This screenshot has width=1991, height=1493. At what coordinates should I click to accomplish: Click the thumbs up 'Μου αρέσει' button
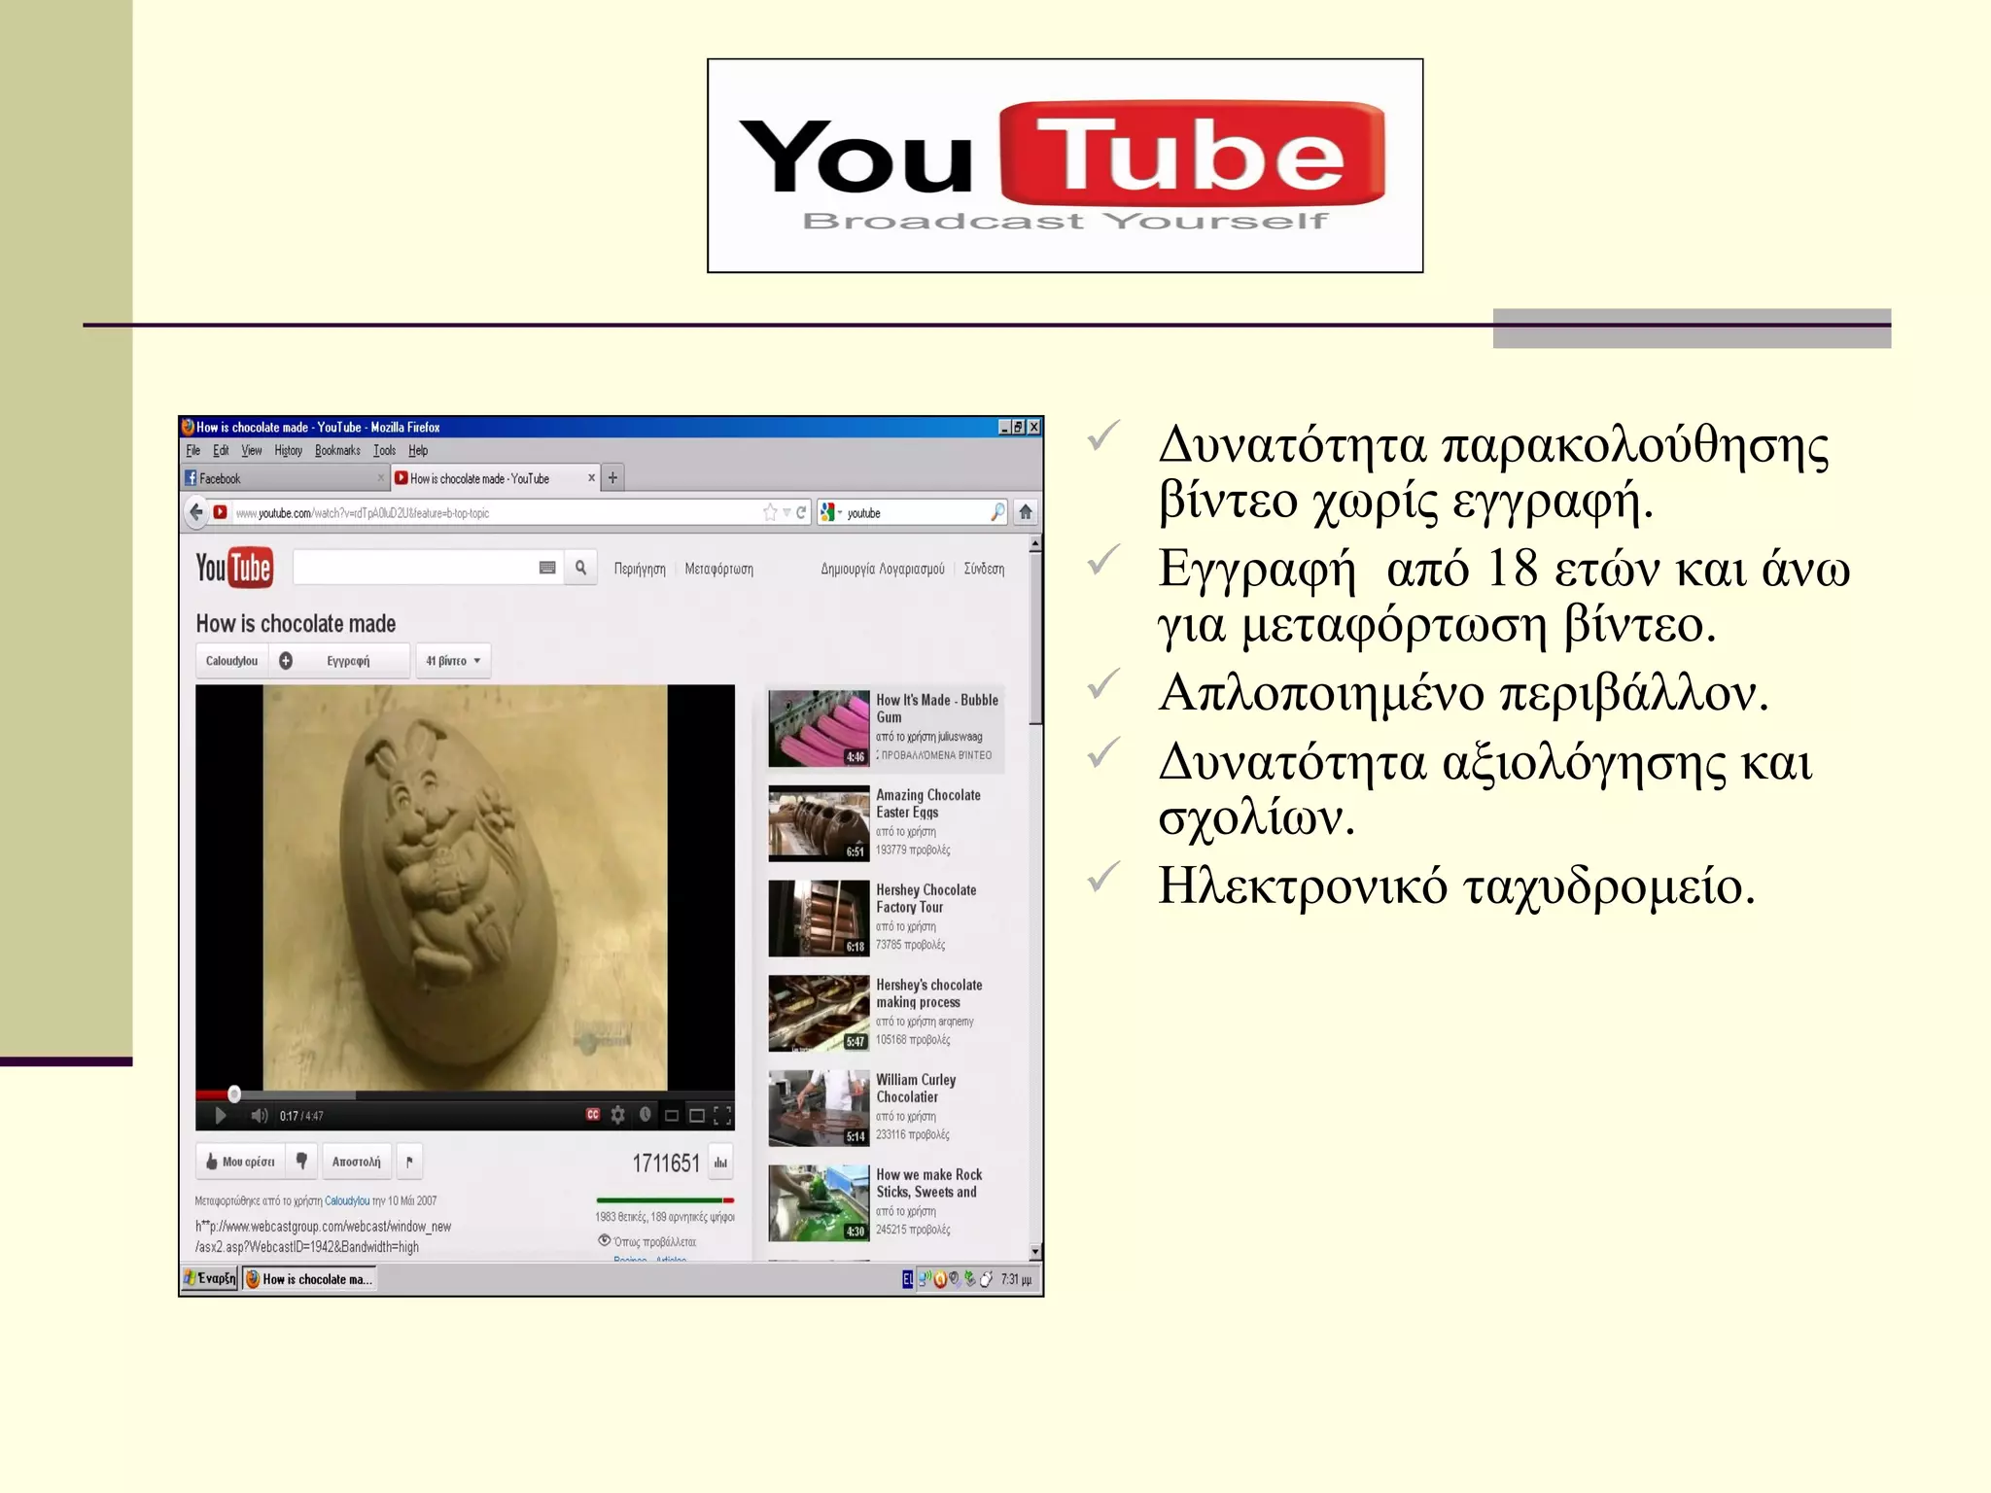[x=240, y=1162]
